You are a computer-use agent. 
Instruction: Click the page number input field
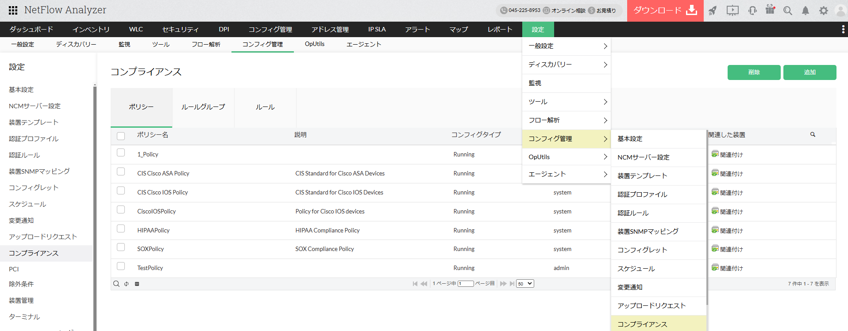[x=466, y=284]
